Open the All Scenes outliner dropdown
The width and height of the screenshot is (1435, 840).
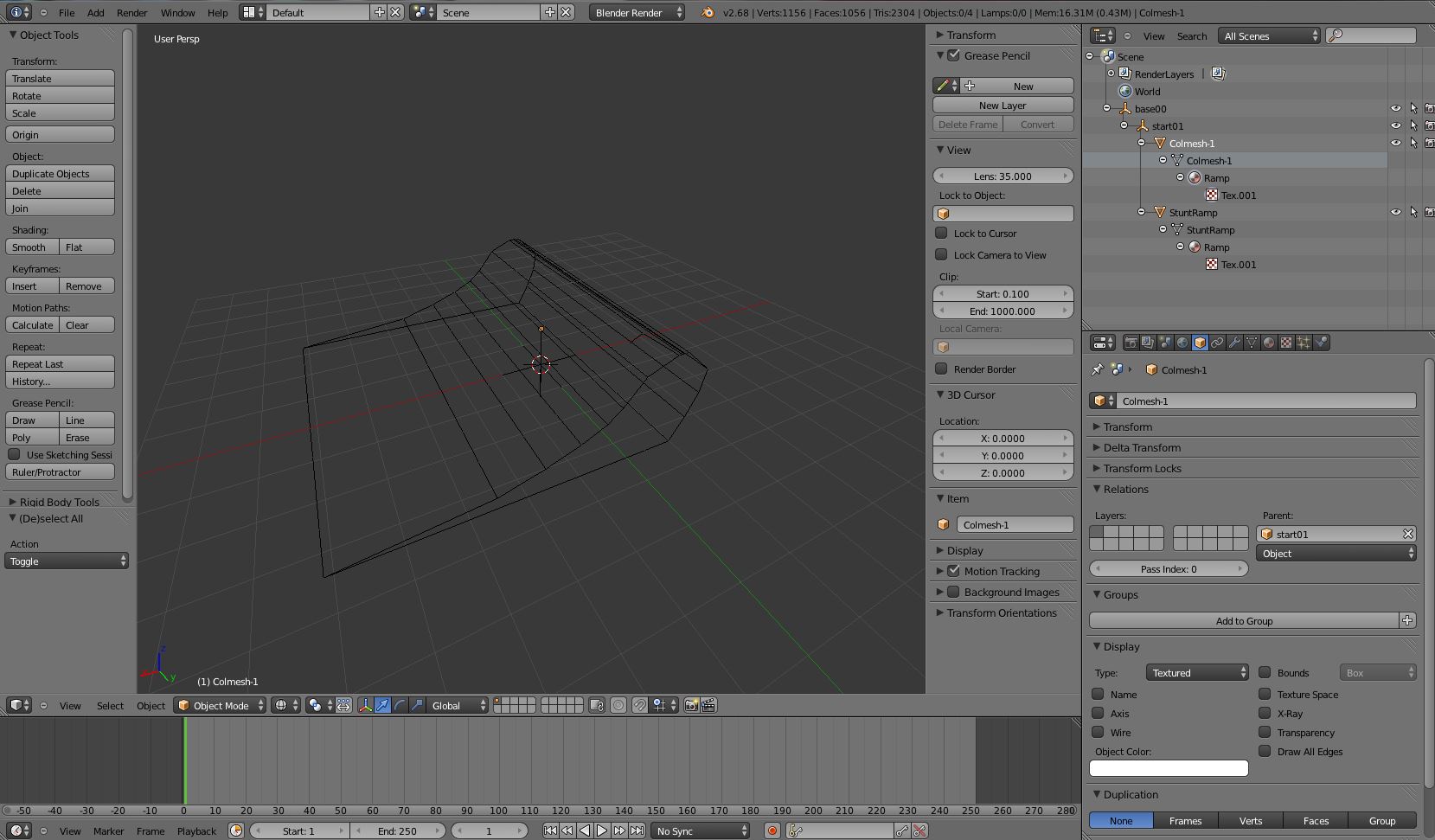coord(1270,35)
